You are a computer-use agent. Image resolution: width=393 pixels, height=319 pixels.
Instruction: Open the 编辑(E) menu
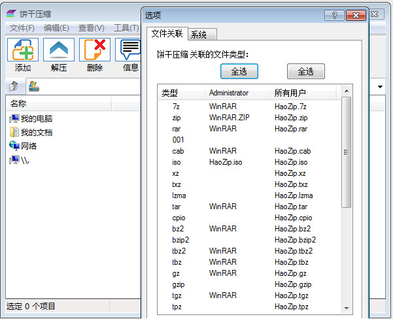tap(56, 27)
